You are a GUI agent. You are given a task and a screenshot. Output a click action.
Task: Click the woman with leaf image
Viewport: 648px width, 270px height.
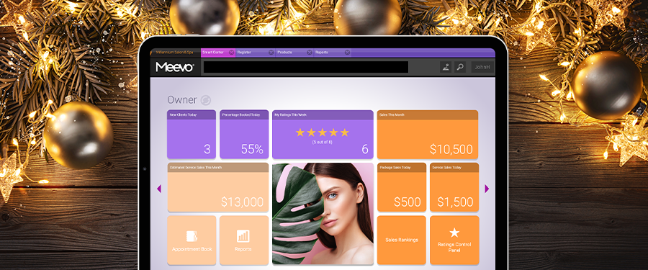[x=323, y=213]
